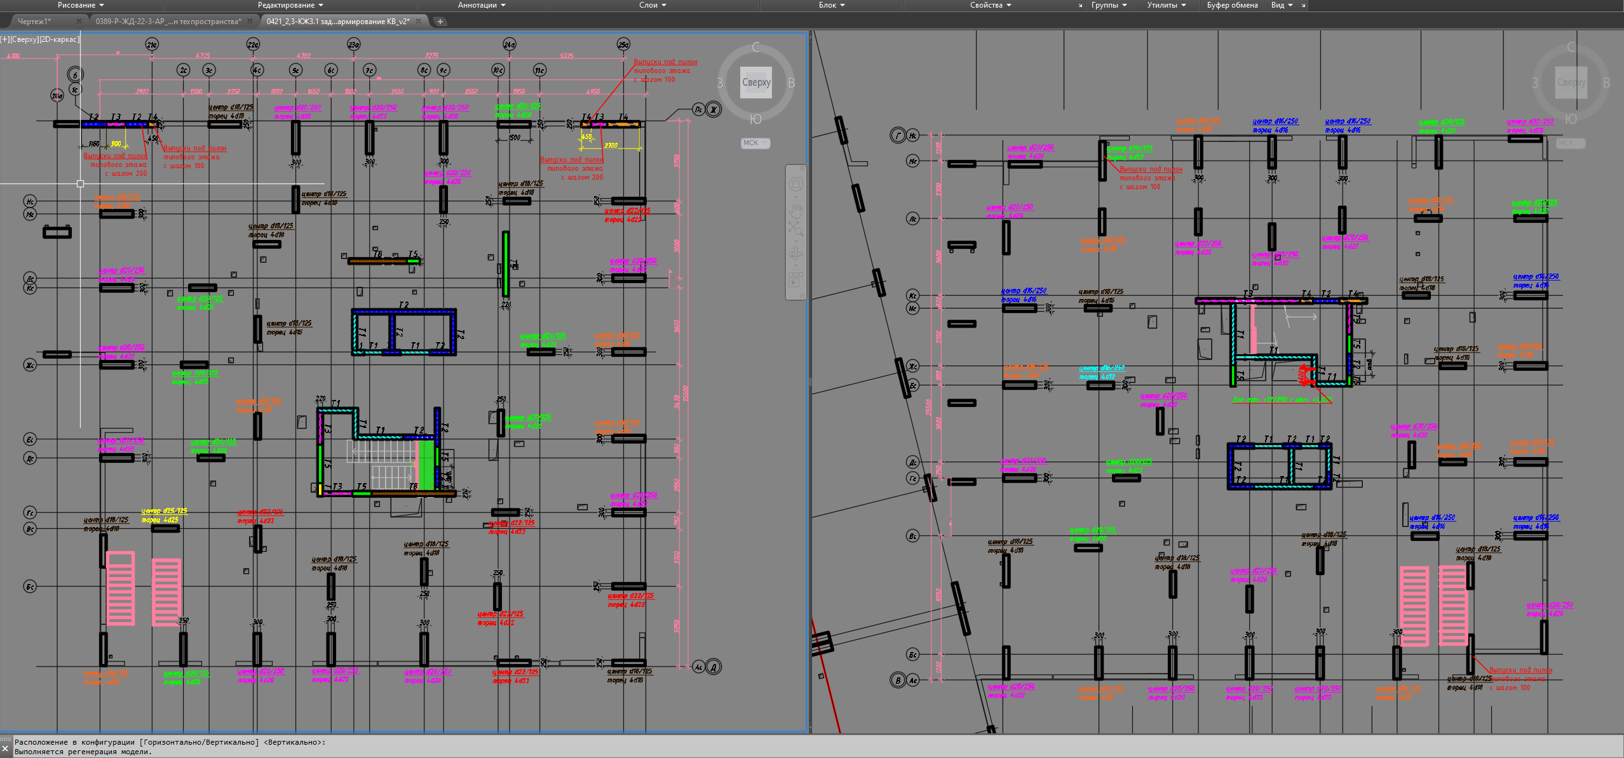Click the viewport [+] controls label
The height and width of the screenshot is (758, 1624).
click(x=5, y=39)
